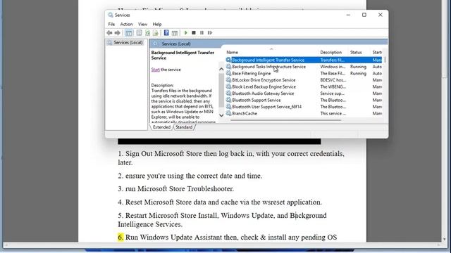The width and height of the screenshot is (451, 253).
Task: Click highlighted step 6 number in document
Action: click(x=121, y=238)
